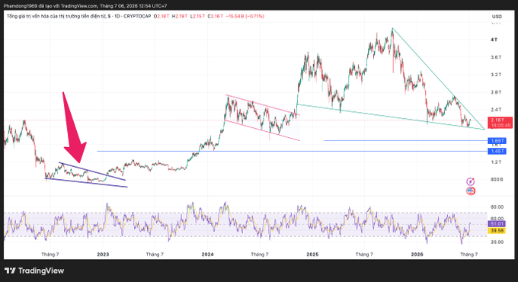Screen dimensions: 518x282
Task: Click the 2024 time axis label
Action: tap(207, 255)
